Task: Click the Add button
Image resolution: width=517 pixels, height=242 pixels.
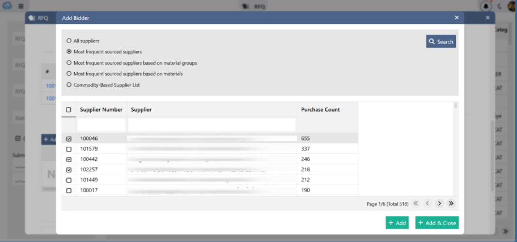Action: pos(397,223)
